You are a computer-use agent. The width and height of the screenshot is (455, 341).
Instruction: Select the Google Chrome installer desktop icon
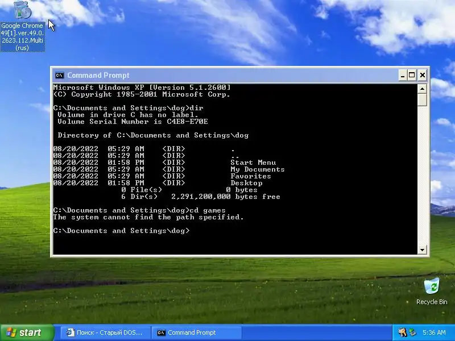(22, 26)
